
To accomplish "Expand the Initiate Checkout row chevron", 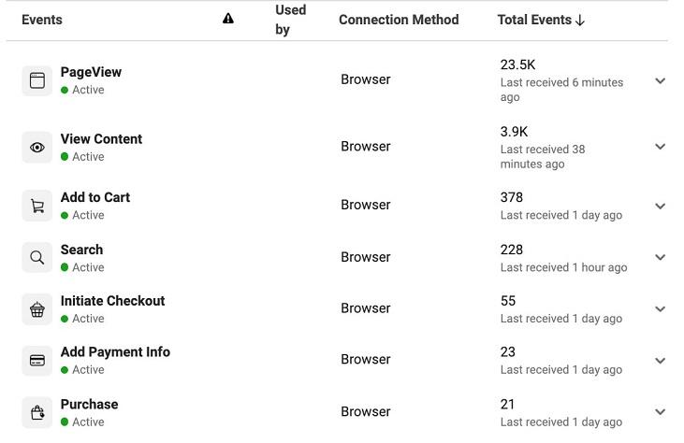I will click(x=660, y=309).
